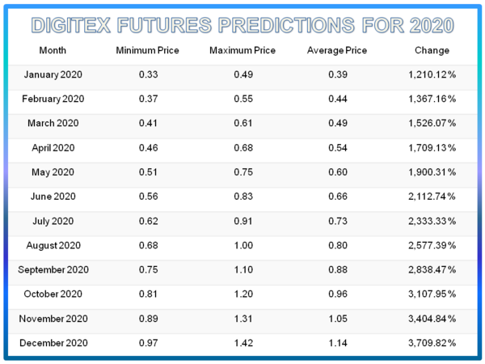Click the Average Price column header
Viewport: 485px width, 364px height.
pyautogui.click(x=336, y=51)
